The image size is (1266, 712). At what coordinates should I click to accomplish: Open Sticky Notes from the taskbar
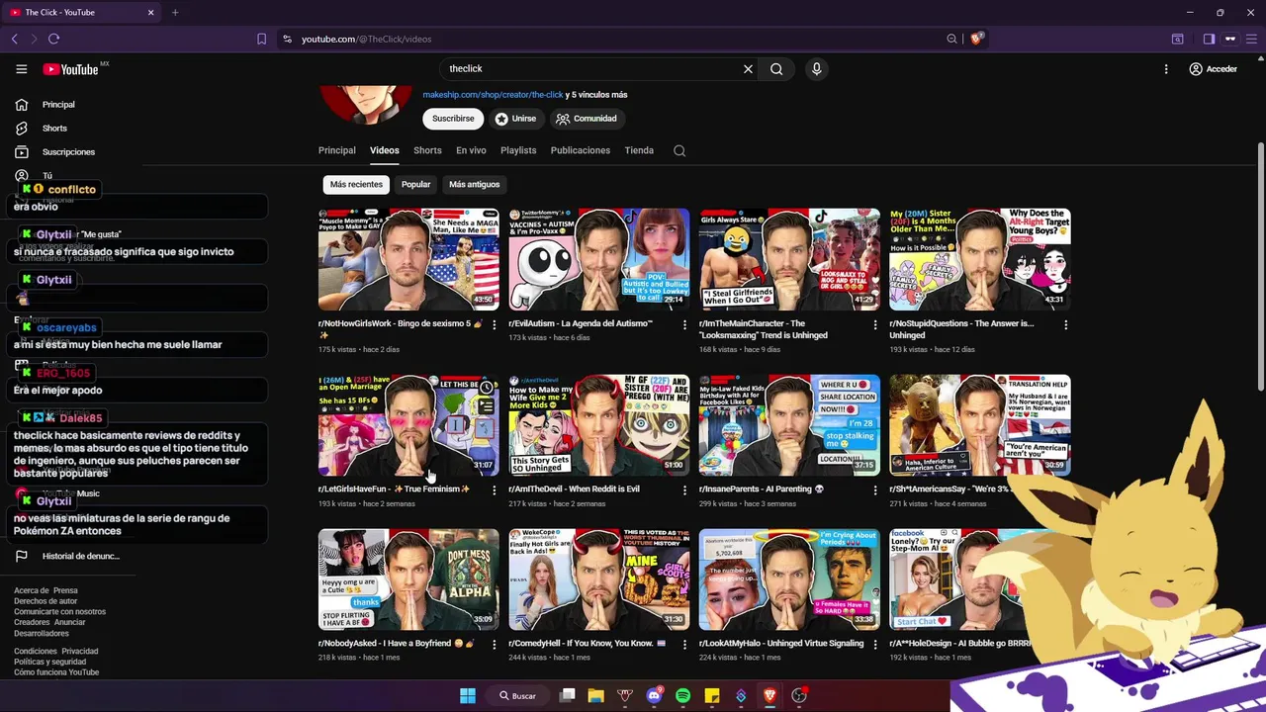click(711, 696)
